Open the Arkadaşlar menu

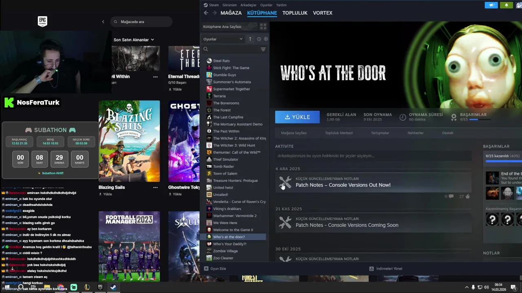point(248,5)
